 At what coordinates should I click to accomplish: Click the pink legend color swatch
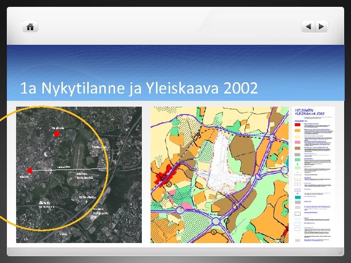[297, 142]
